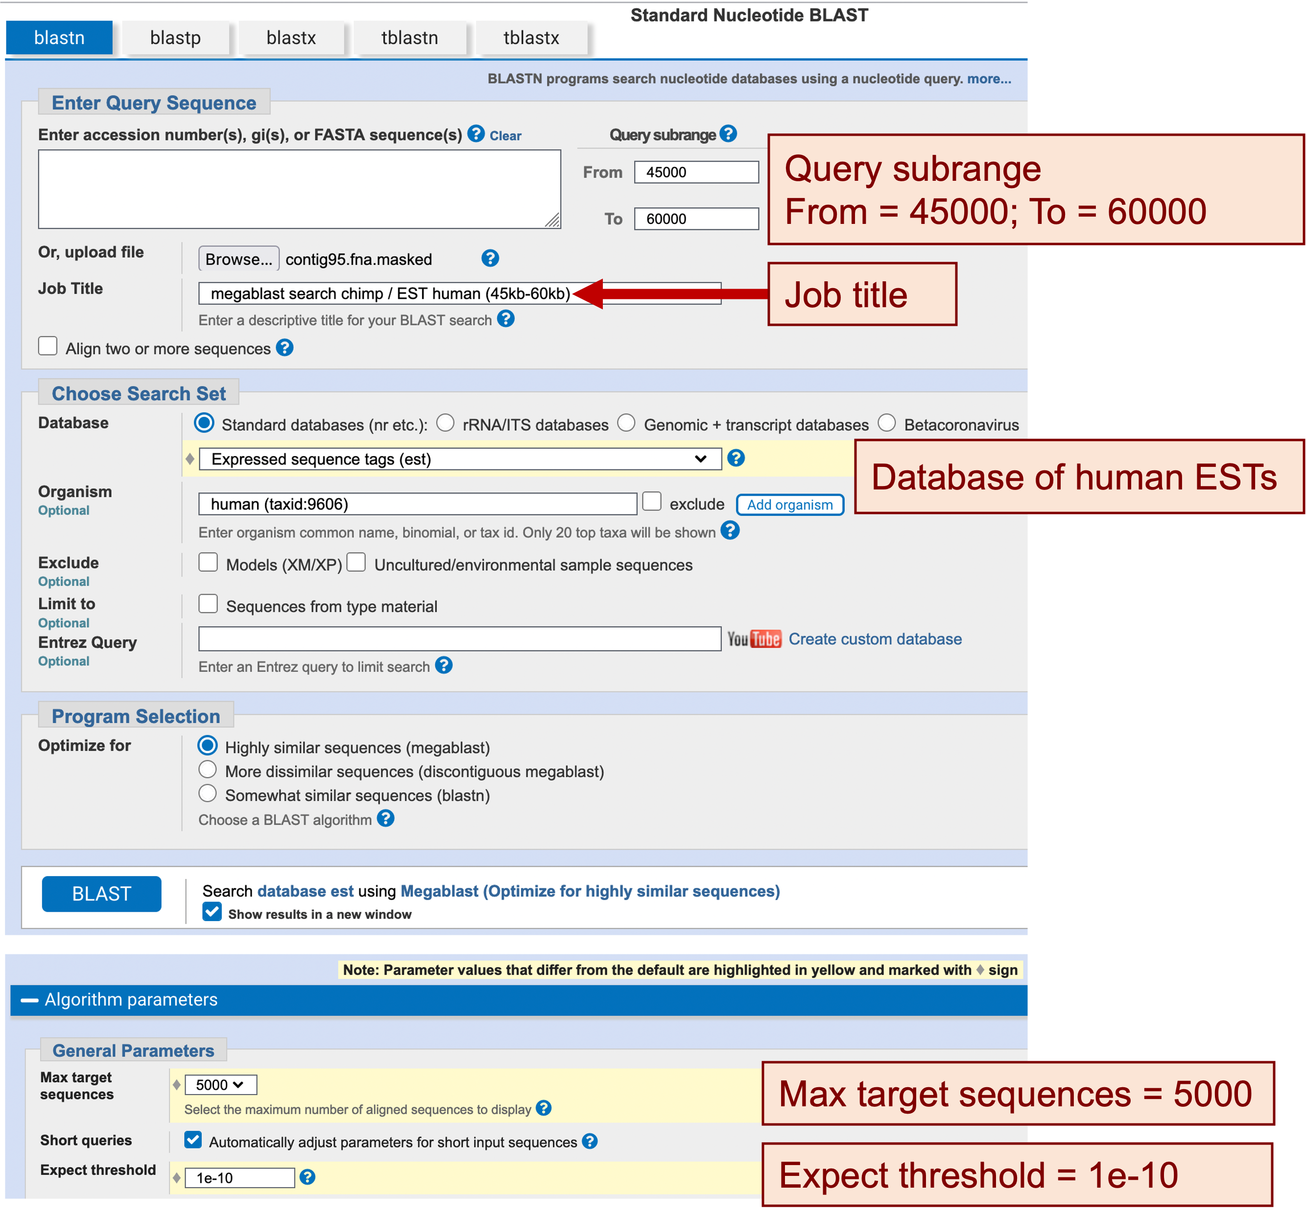1306x1219 pixels.
Task: Click help icon for short input sequences
Action: [590, 1141]
